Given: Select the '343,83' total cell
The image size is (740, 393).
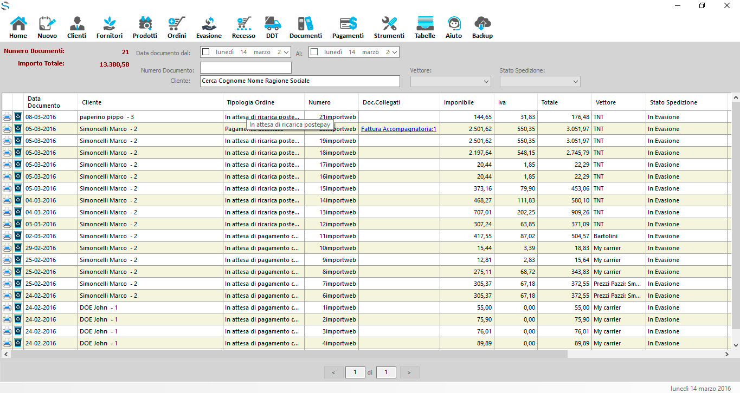Looking at the screenshot, I should point(564,272).
